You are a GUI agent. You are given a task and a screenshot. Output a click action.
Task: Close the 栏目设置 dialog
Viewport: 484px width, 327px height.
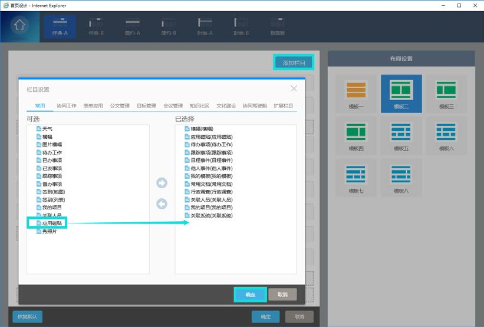(x=294, y=89)
